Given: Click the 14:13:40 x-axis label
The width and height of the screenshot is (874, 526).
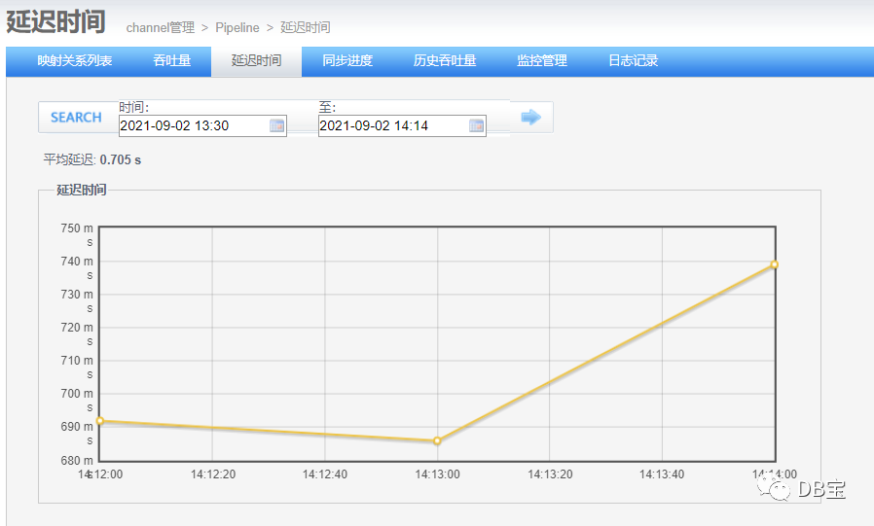Looking at the screenshot, I should 662,474.
